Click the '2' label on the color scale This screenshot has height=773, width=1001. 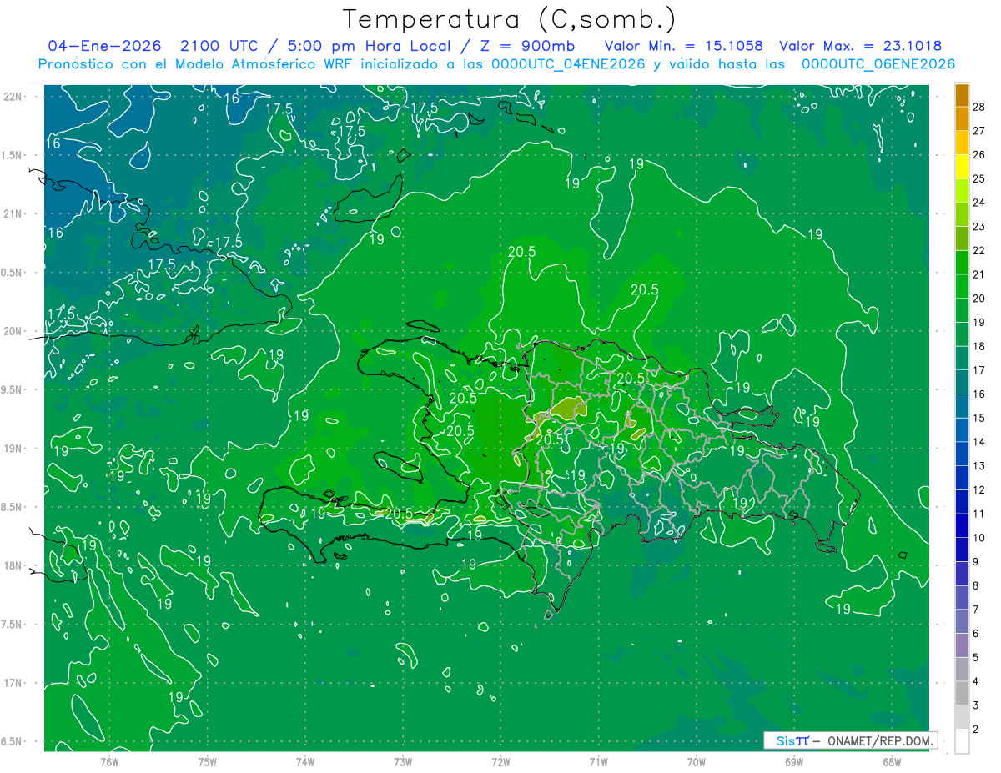click(976, 729)
